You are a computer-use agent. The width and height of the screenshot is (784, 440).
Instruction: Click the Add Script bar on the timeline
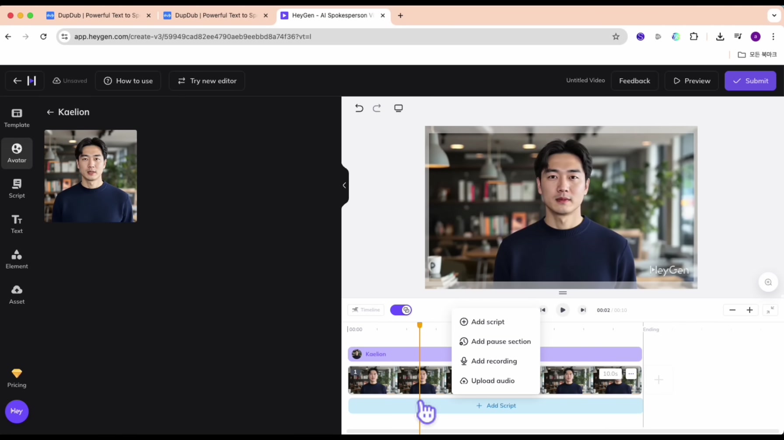[496, 406]
